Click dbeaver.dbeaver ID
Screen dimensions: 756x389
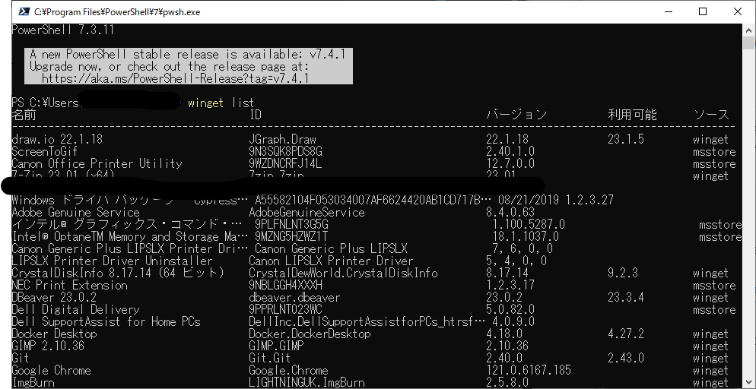tap(294, 297)
